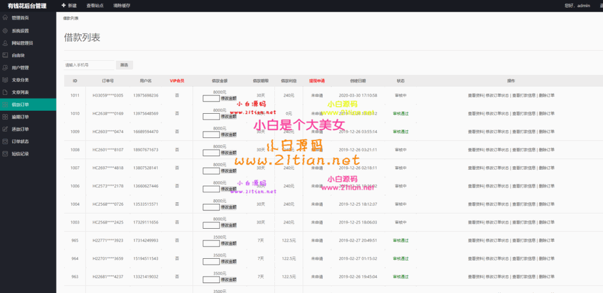603x293 pixels.
Task: Click the amount input box in row 1011
Action: (x=211, y=98)
